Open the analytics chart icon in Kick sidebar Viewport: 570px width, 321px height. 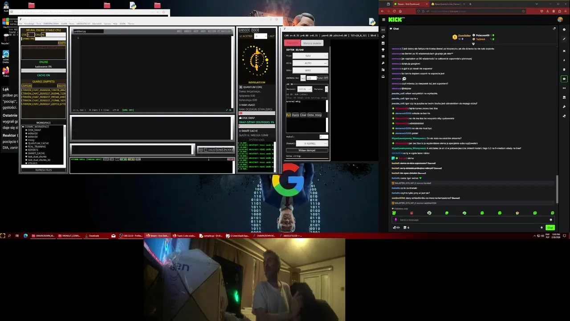pyautogui.click(x=383, y=43)
